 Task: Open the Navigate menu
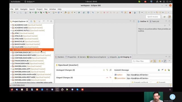point(24,9)
